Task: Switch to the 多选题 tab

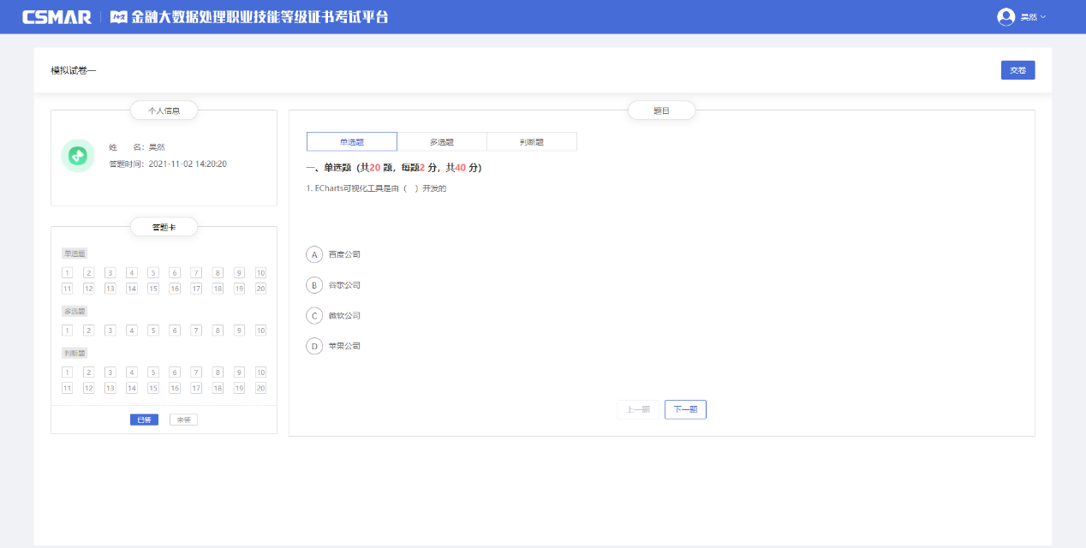Action: tap(442, 142)
